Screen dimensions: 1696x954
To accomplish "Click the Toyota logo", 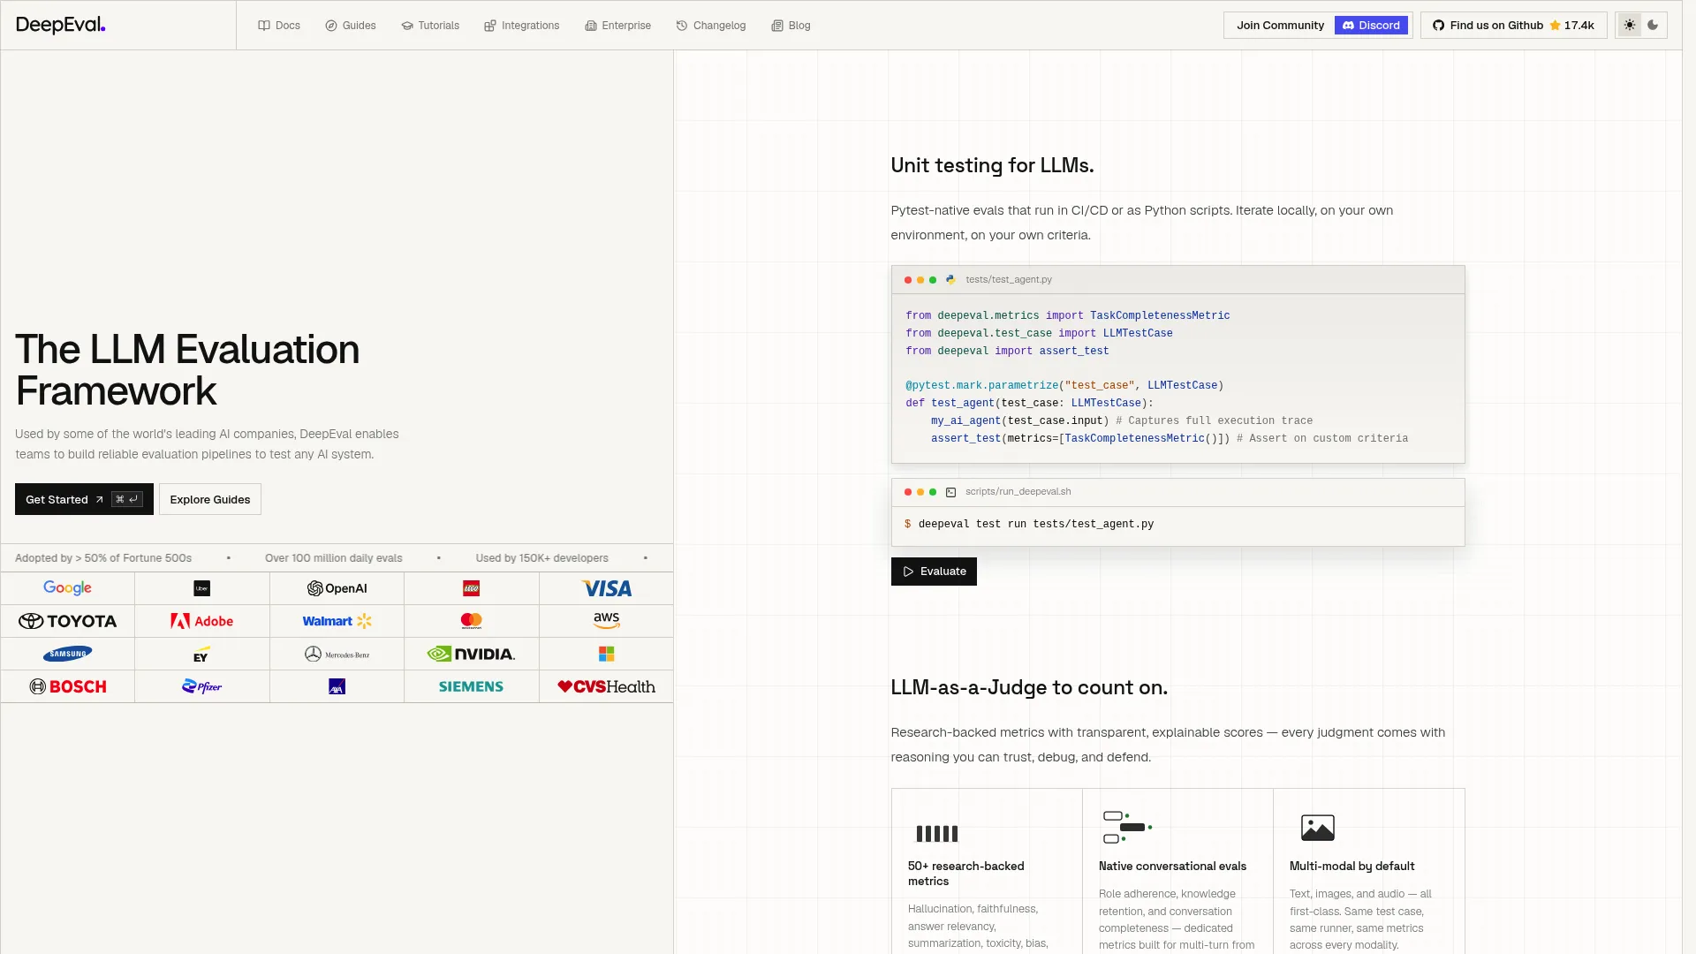I will [67, 621].
